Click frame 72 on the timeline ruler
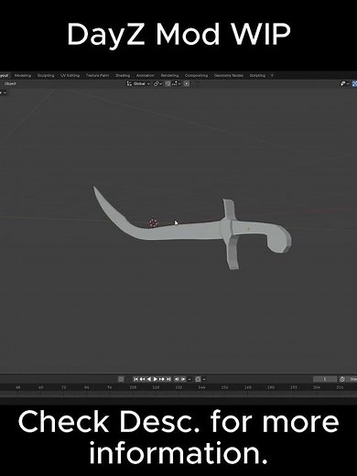The image size is (357, 476). (x=64, y=387)
